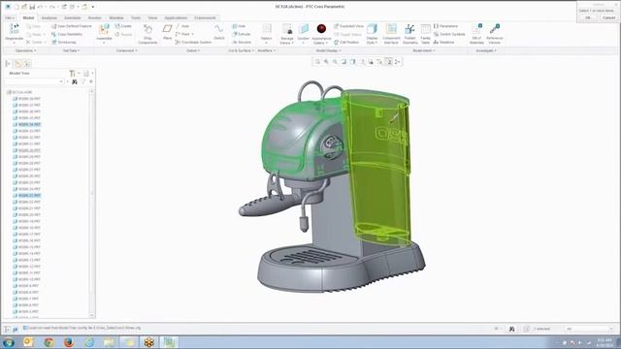This screenshot has height=349, width=621.
Task: Click Toggle Status in Model Display
Action: click(348, 34)
